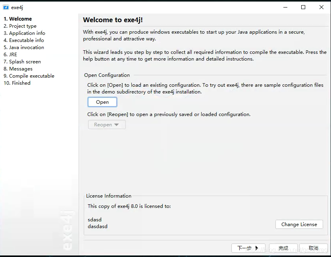Click the 'Open Configuration' section label

[x=107, y=75]
